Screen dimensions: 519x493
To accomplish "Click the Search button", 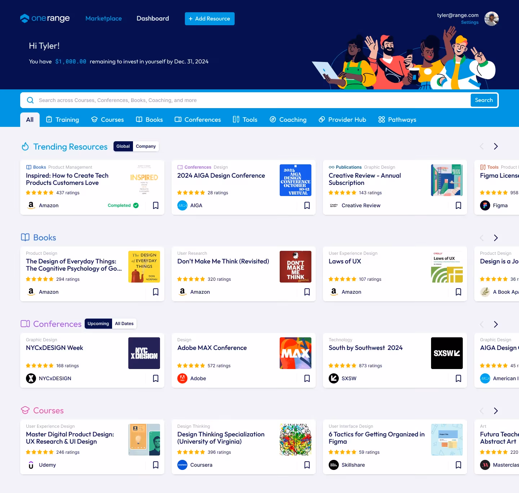I will click(x=484, y=100).
